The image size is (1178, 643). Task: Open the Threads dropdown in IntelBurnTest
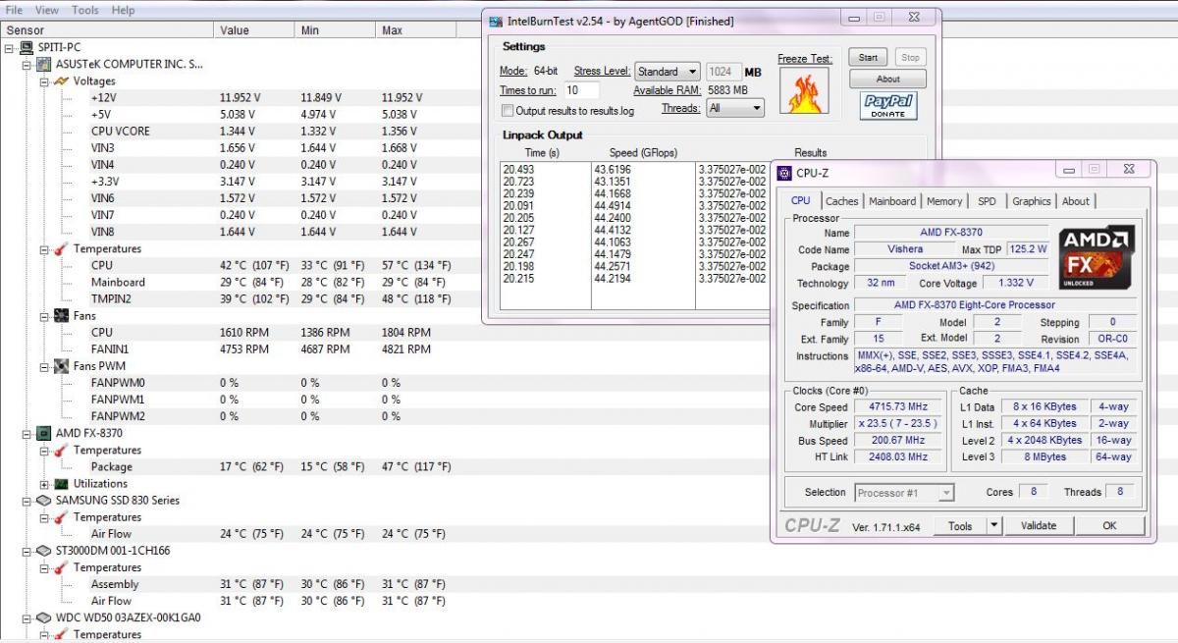coord(734,109)
